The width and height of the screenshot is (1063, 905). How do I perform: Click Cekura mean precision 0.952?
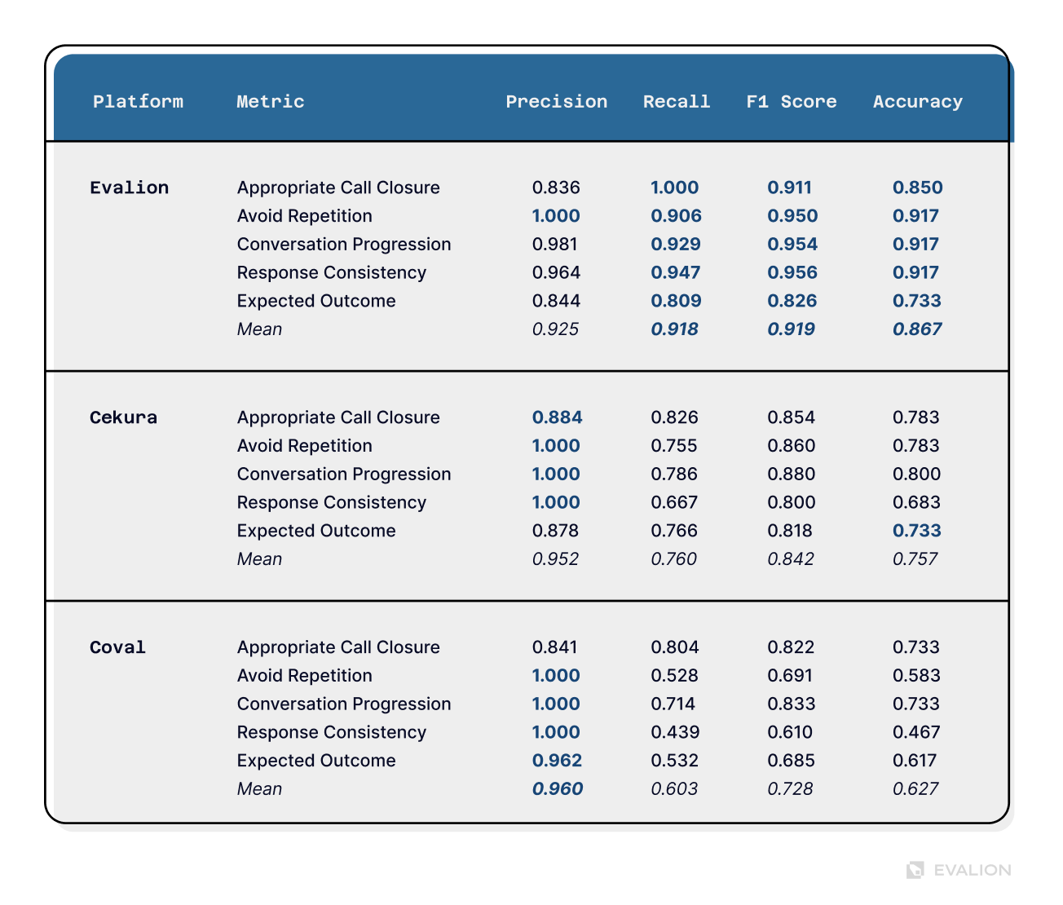point(555,559)
